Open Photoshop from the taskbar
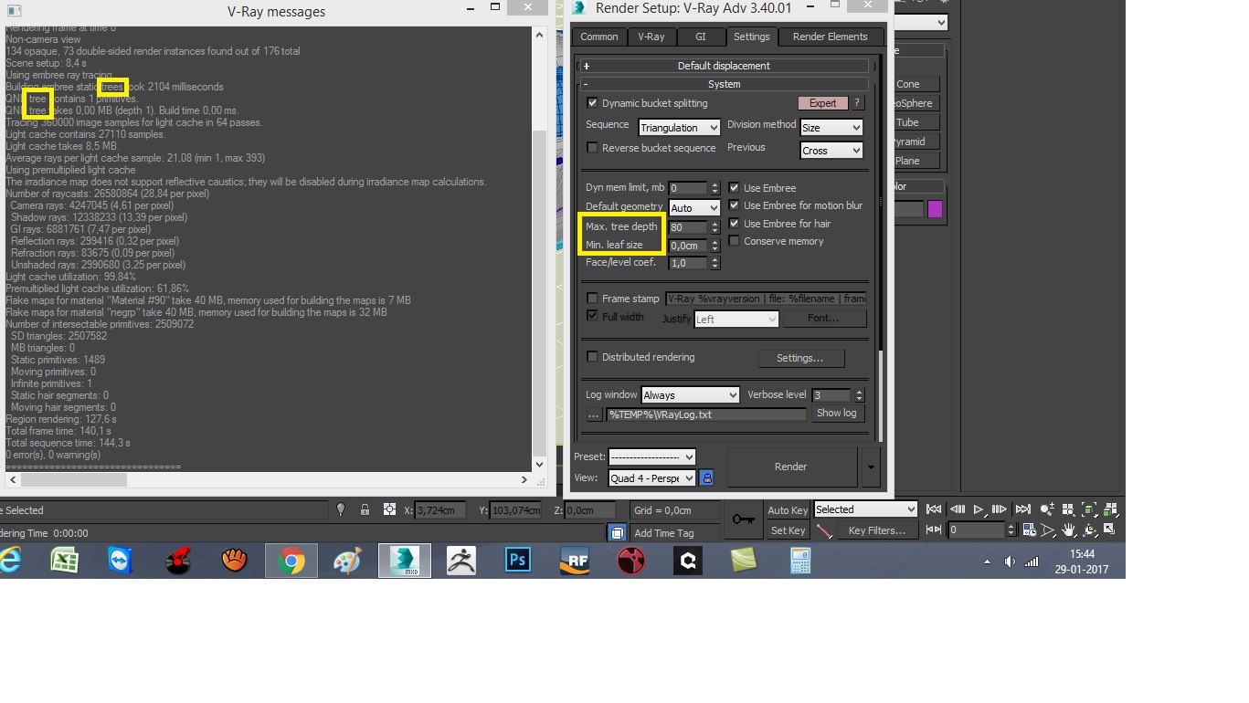Image resolution: width=1249 pixels, height=703 pixels. [518, 561]
